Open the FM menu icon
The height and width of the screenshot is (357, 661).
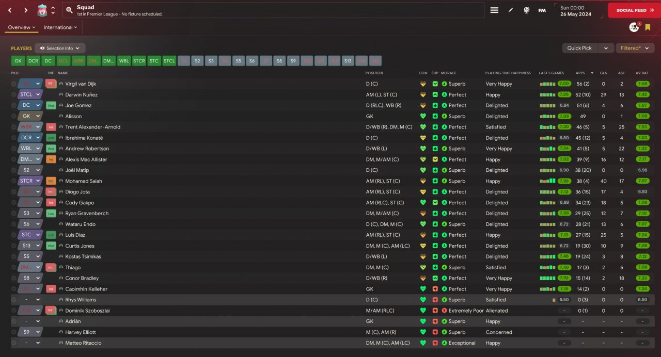click(542, 10)
